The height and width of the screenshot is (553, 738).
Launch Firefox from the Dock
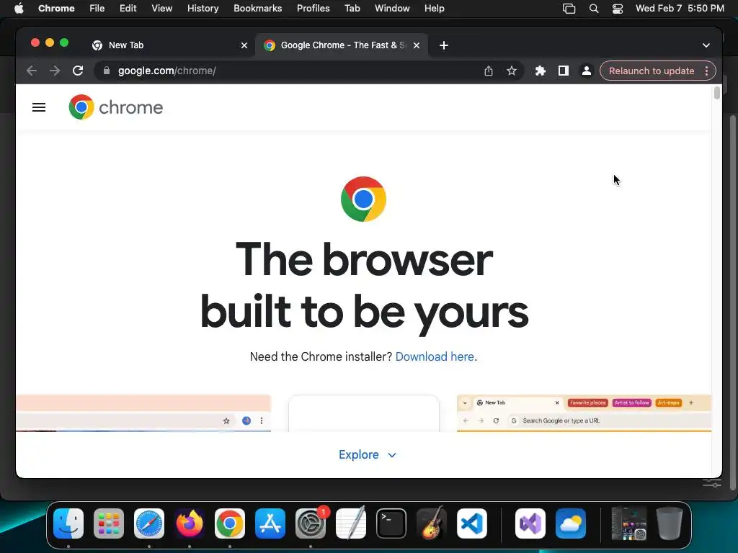click(x=190, y=523)
